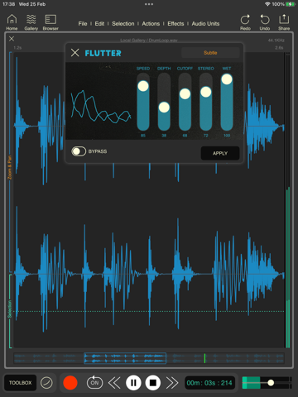
Task: Stop playback
Action: tap(153, 383)
